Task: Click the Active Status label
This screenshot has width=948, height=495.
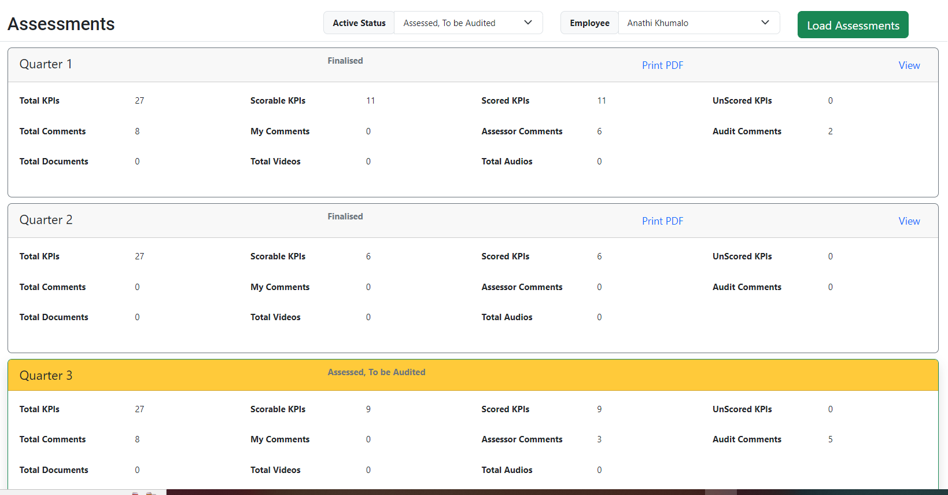Action: [x=359, y=23]
